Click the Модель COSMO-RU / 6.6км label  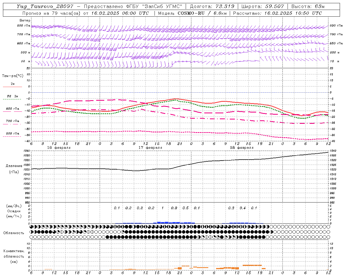192,13
